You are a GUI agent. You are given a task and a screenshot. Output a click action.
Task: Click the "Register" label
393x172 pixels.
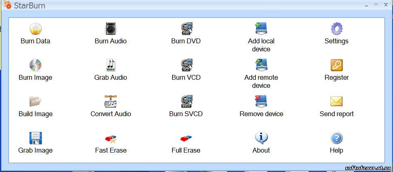click(337, 78)
